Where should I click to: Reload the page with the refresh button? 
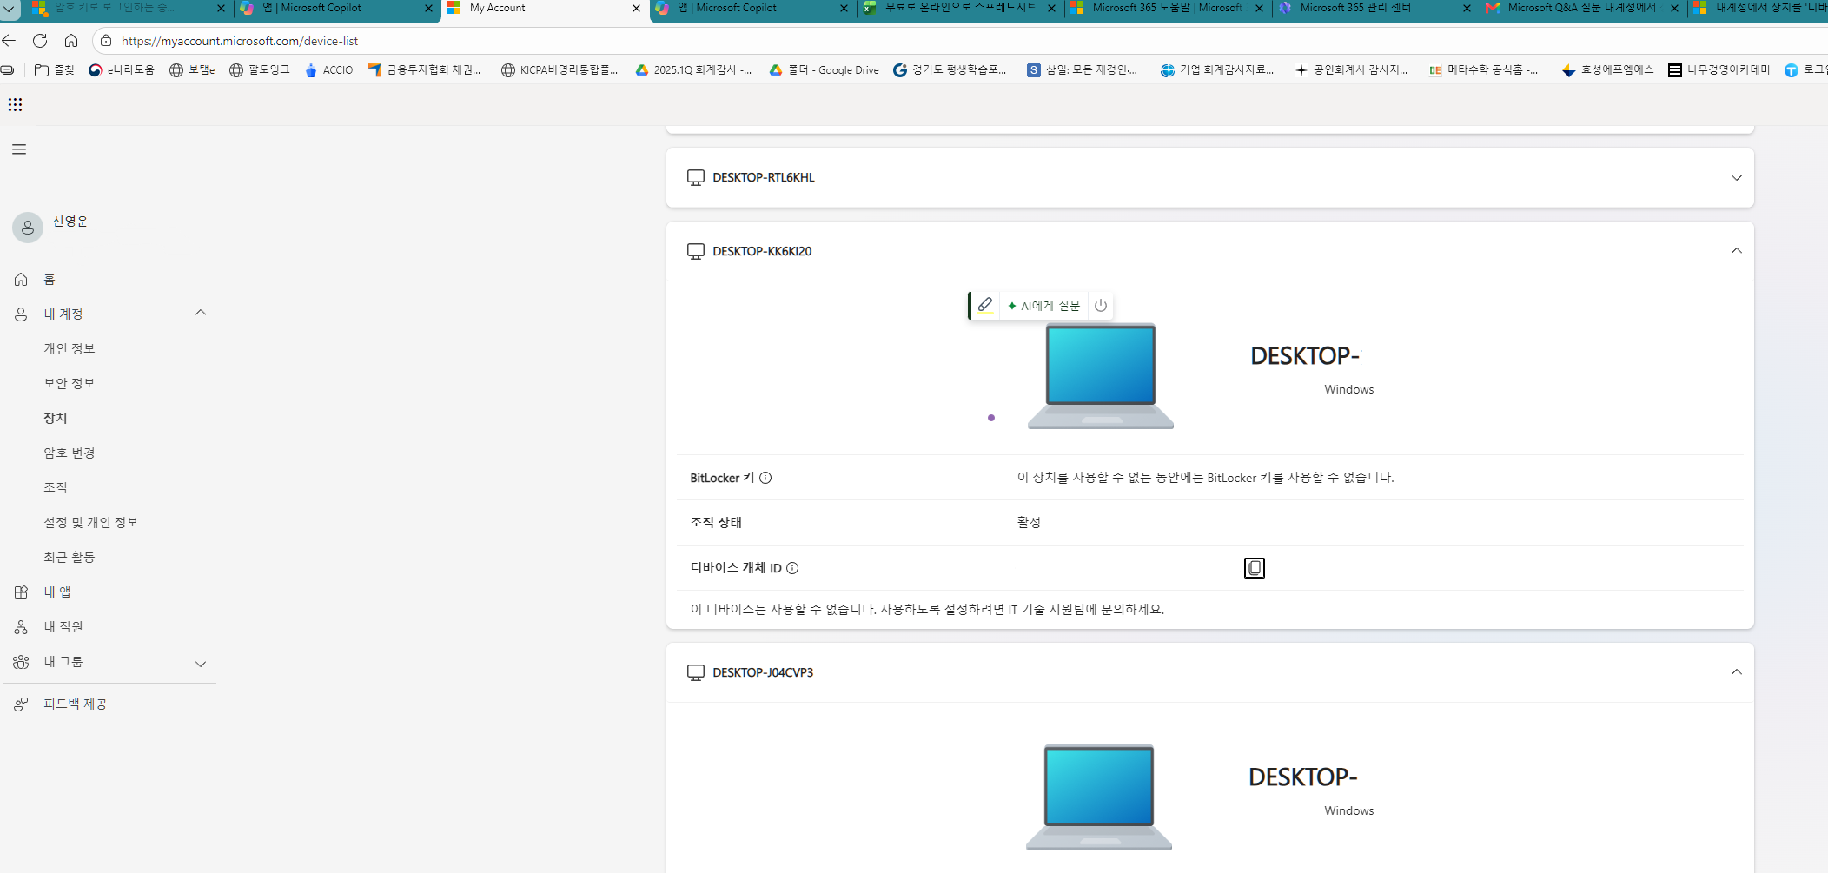pos(40,41)
